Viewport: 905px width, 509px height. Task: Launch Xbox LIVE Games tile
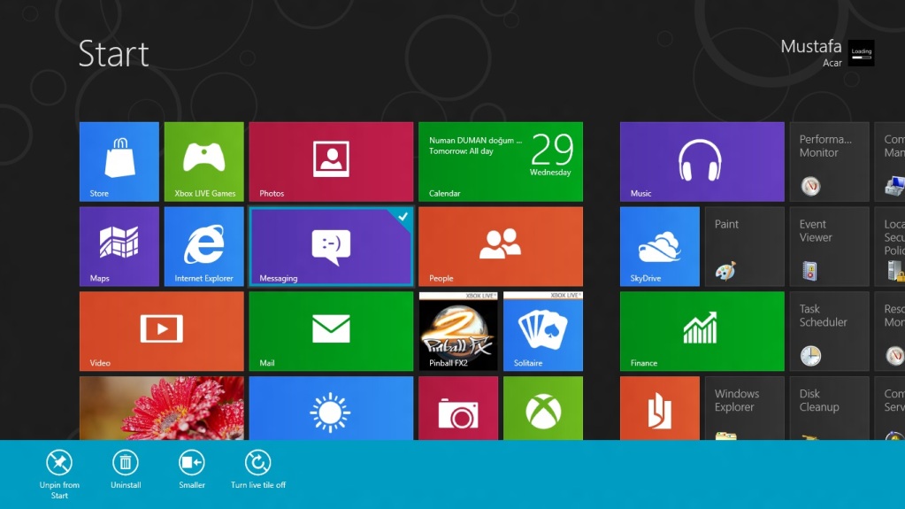[x=203, y=161]
